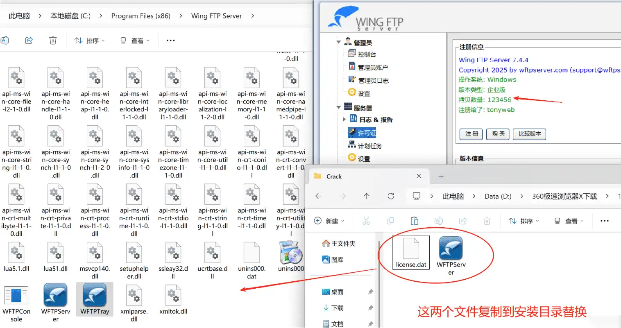This screenshot has width=621, height=328.
Task: Go up one level in Crack window
Action: (x=367, y=196)
